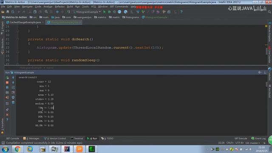Open file with the folder toolbar icon
Image resolution: width=272 pixels, height=153 pixels.
(x=3, y=12)
